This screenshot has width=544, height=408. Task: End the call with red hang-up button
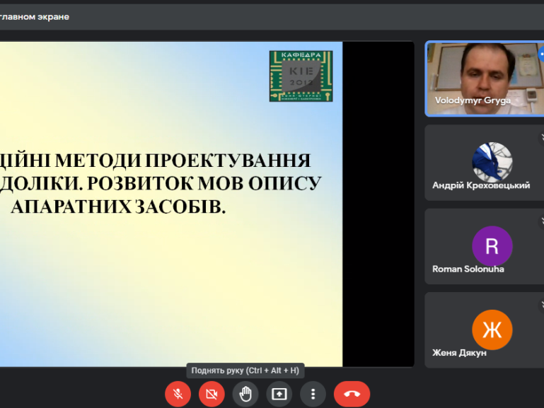[352, 394]
